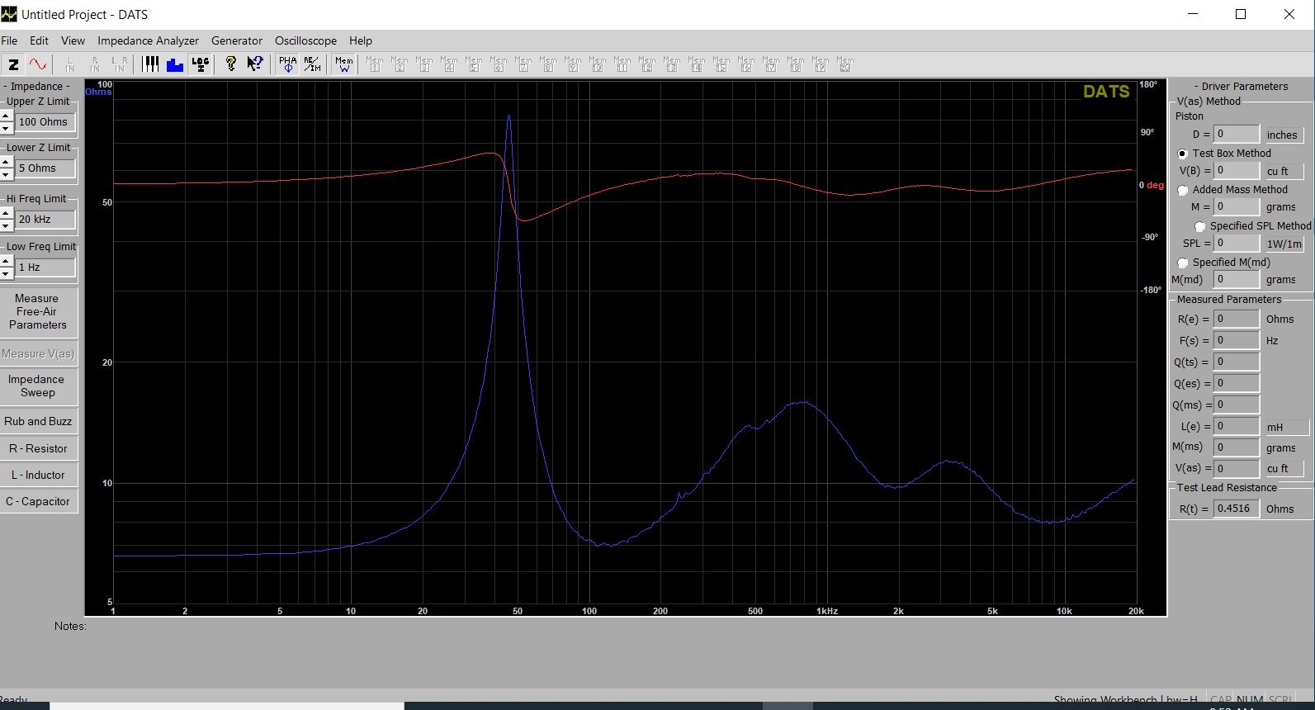
Task: Select the Added Mass Method radio button
Action: [x=1183, y=190]
